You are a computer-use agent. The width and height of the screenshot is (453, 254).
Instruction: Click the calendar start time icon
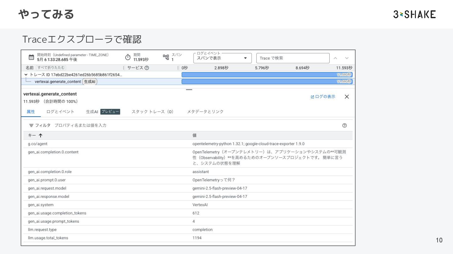tap(31, 57)
